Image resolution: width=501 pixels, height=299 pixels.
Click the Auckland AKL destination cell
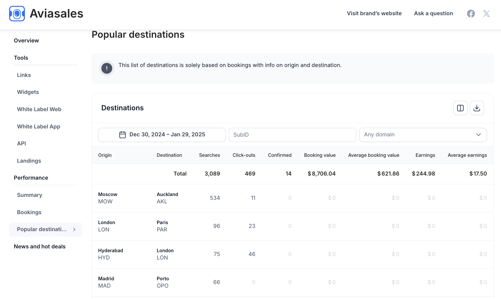(x=167, y=198)
